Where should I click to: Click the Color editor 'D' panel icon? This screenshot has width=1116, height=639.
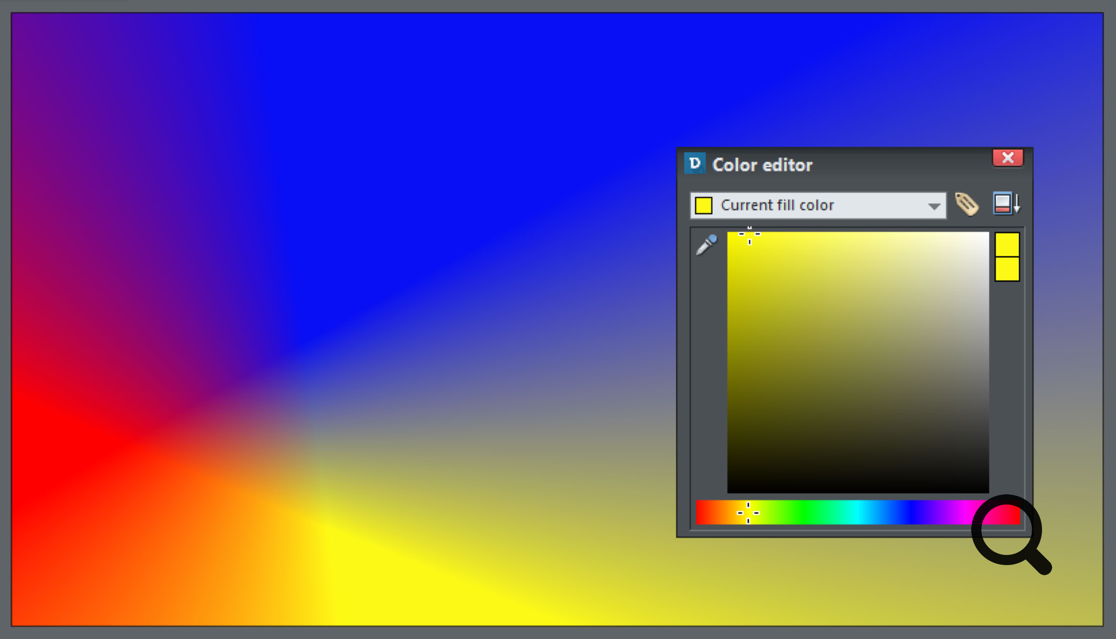(695, 164)
